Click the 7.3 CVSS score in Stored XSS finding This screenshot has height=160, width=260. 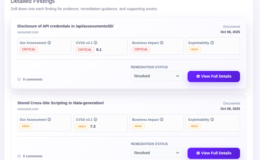coord(93,126)
